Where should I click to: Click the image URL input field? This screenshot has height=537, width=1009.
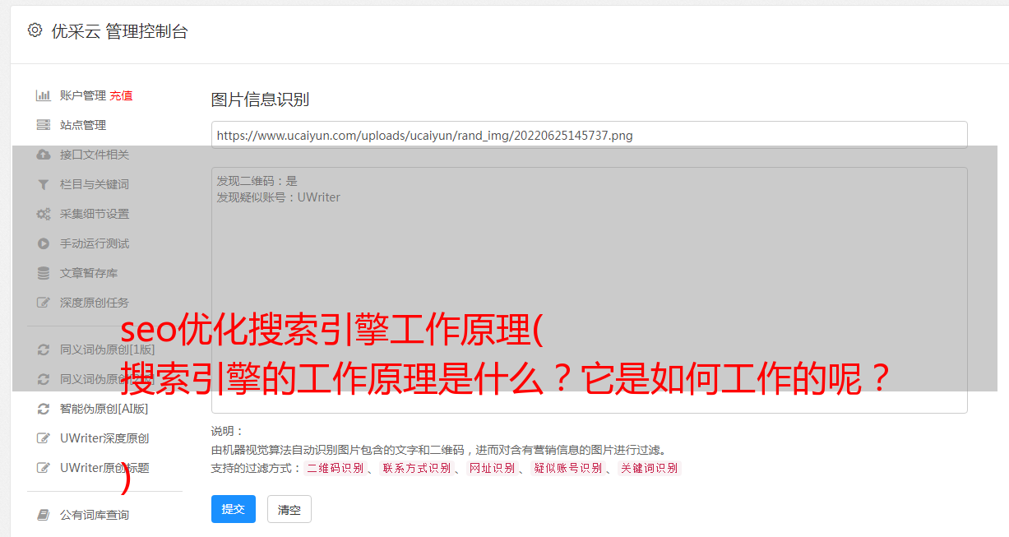click(589, 135)
